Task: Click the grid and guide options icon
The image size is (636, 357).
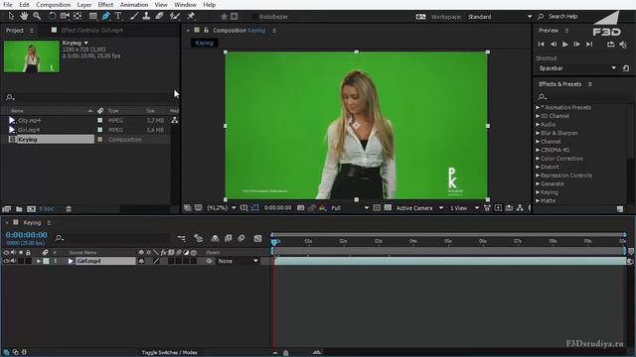Action: coord(243,207)
